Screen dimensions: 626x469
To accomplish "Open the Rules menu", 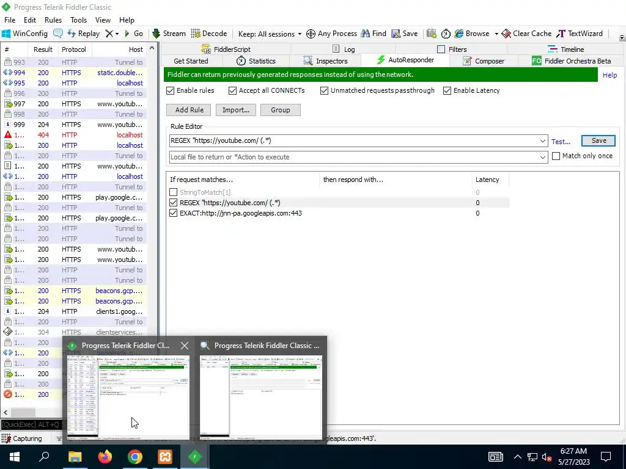I will point(53,20).
